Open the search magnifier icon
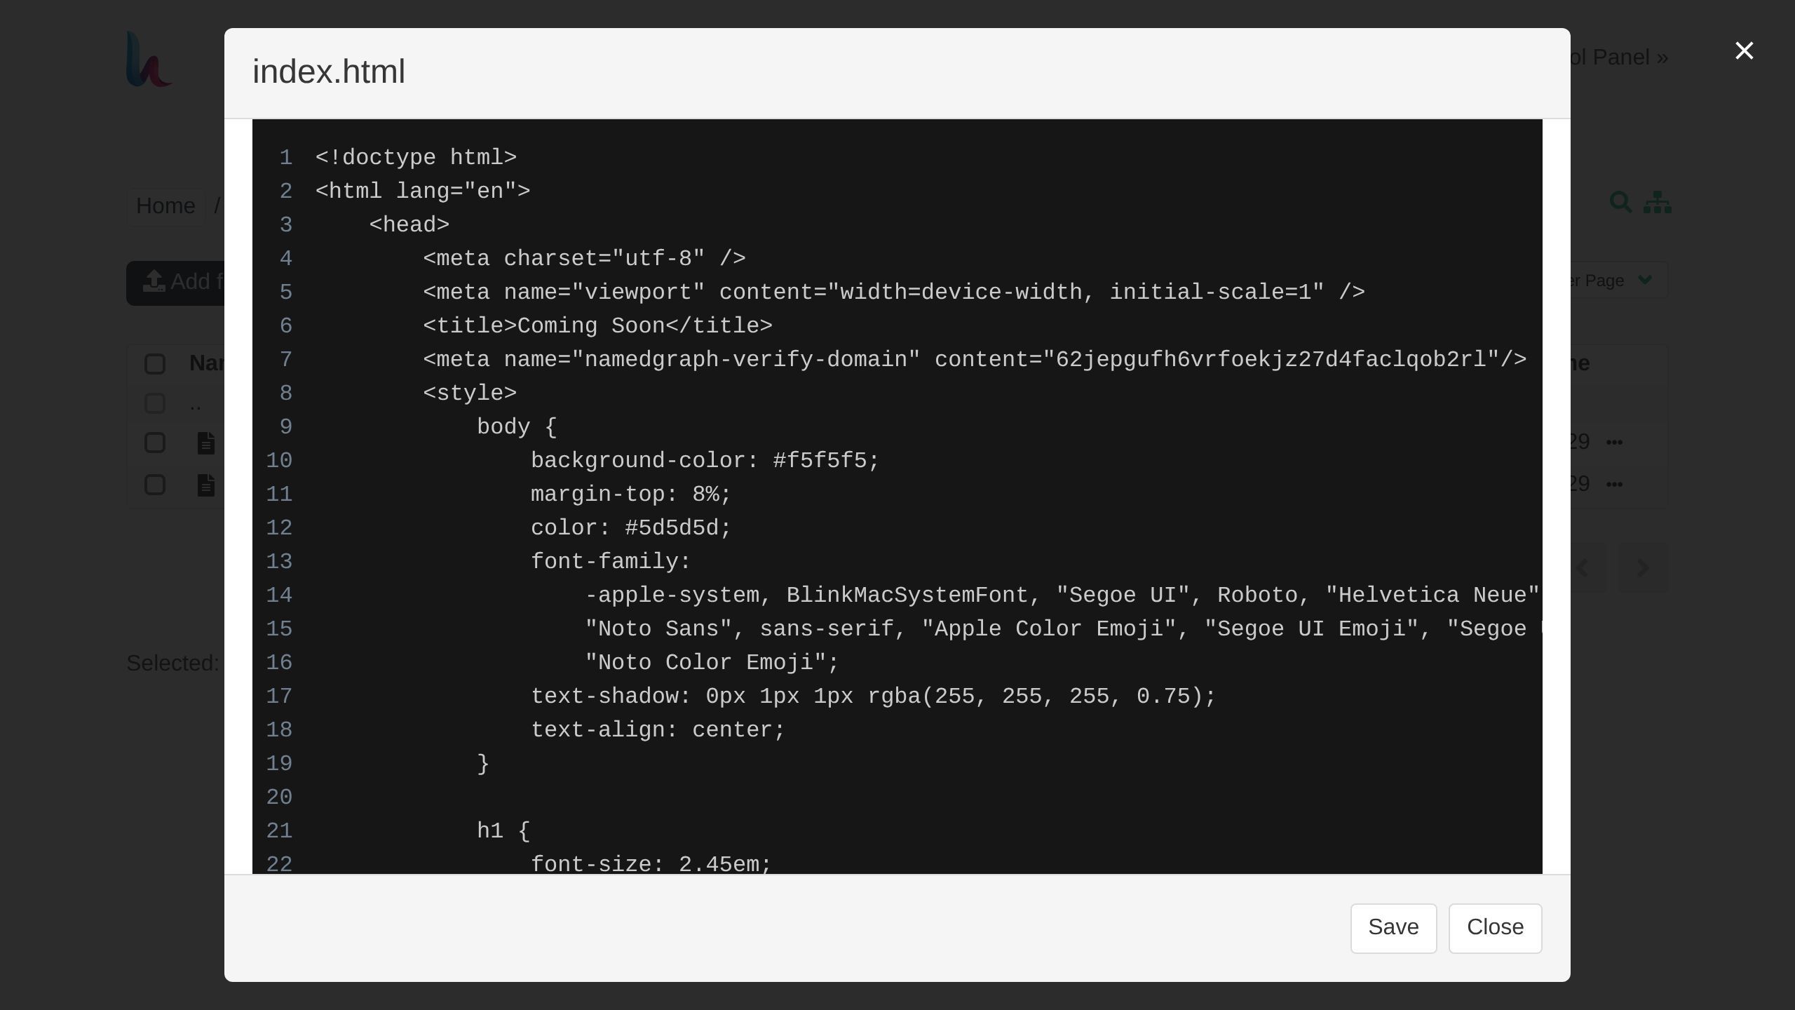 click(1620, 202)
